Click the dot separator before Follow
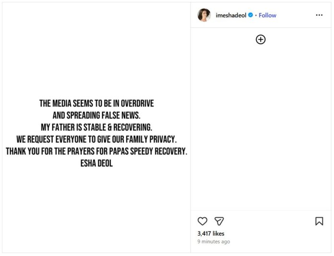The image size is (334, 256). 256,15
